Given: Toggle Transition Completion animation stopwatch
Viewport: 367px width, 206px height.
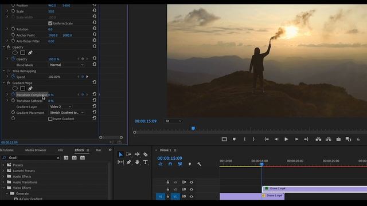Looking at the screenshot, I should tap(13, 94).
